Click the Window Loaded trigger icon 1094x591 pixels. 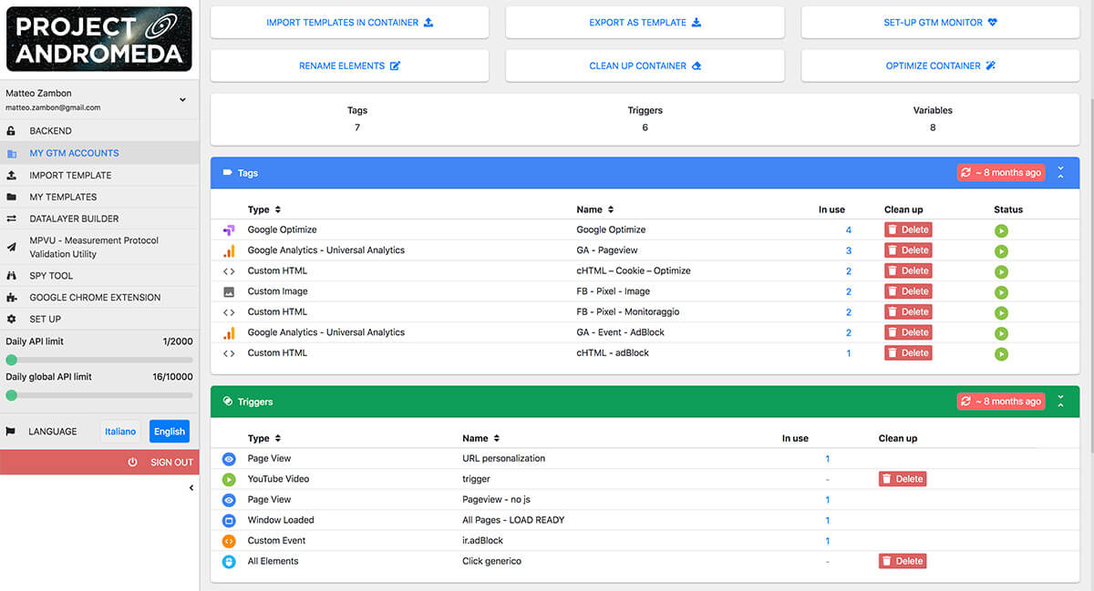229,520
